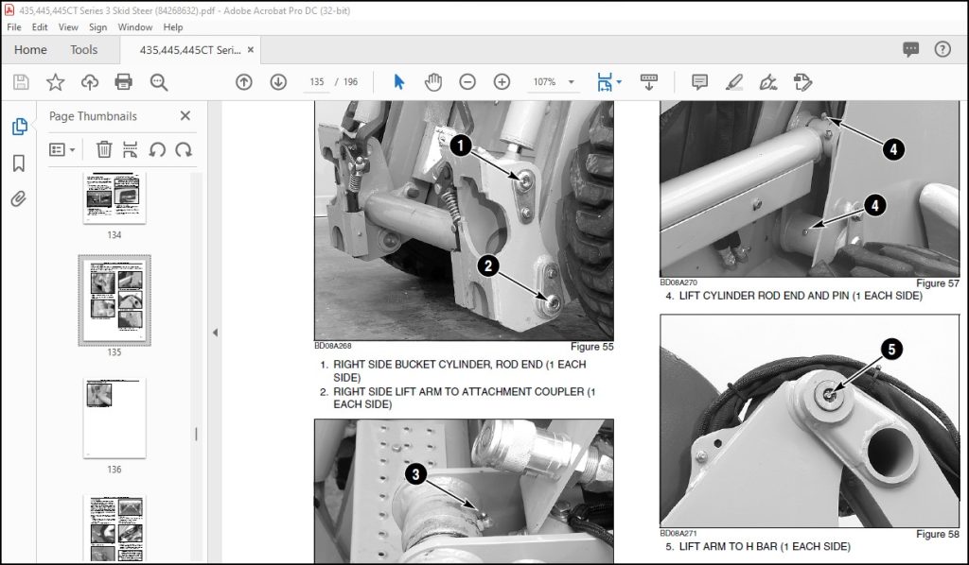Image resolution: width=969 pixels, height=565 pixels.
Task: Click text 'LIFT ARM TO H BAR'
Action: click(728, 546)
